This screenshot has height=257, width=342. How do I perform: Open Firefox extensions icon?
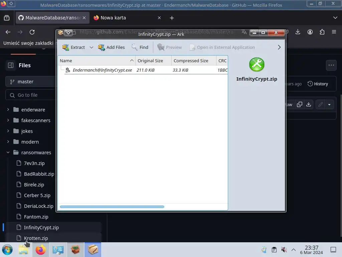[322, 32]
